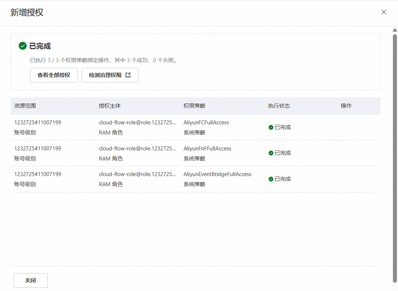The image size is (398, 291).
Task: Click the 操作 column header
Action: click(346, 106)
